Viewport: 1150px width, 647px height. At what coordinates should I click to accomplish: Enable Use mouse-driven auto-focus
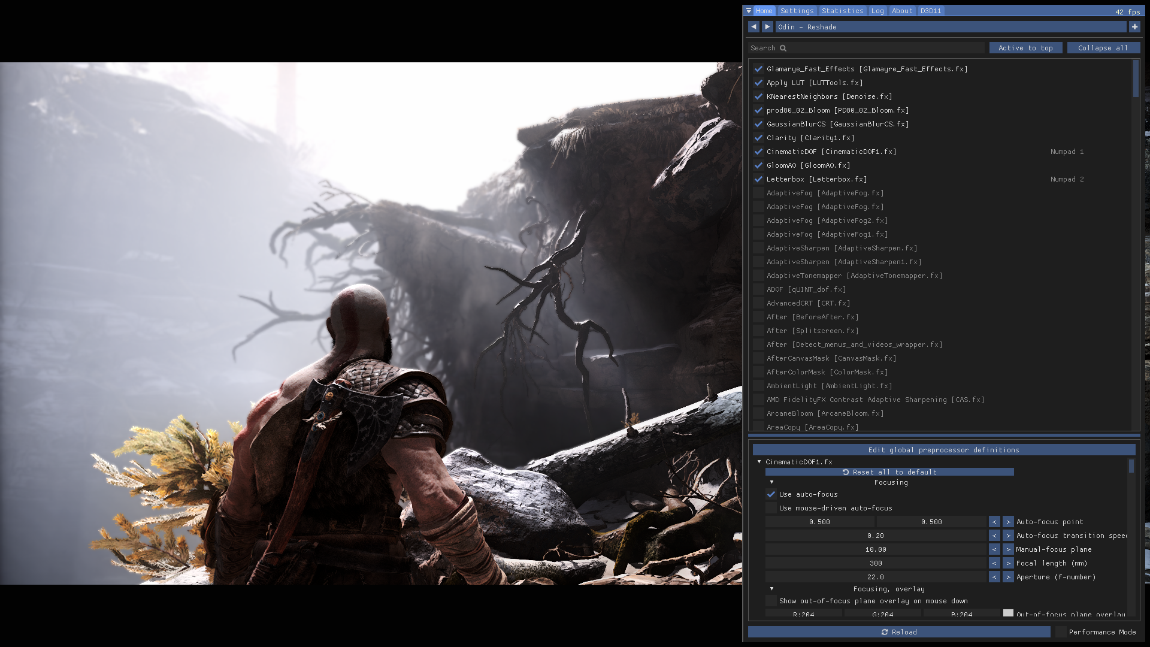pyautogui.click(x=771, y=508)
